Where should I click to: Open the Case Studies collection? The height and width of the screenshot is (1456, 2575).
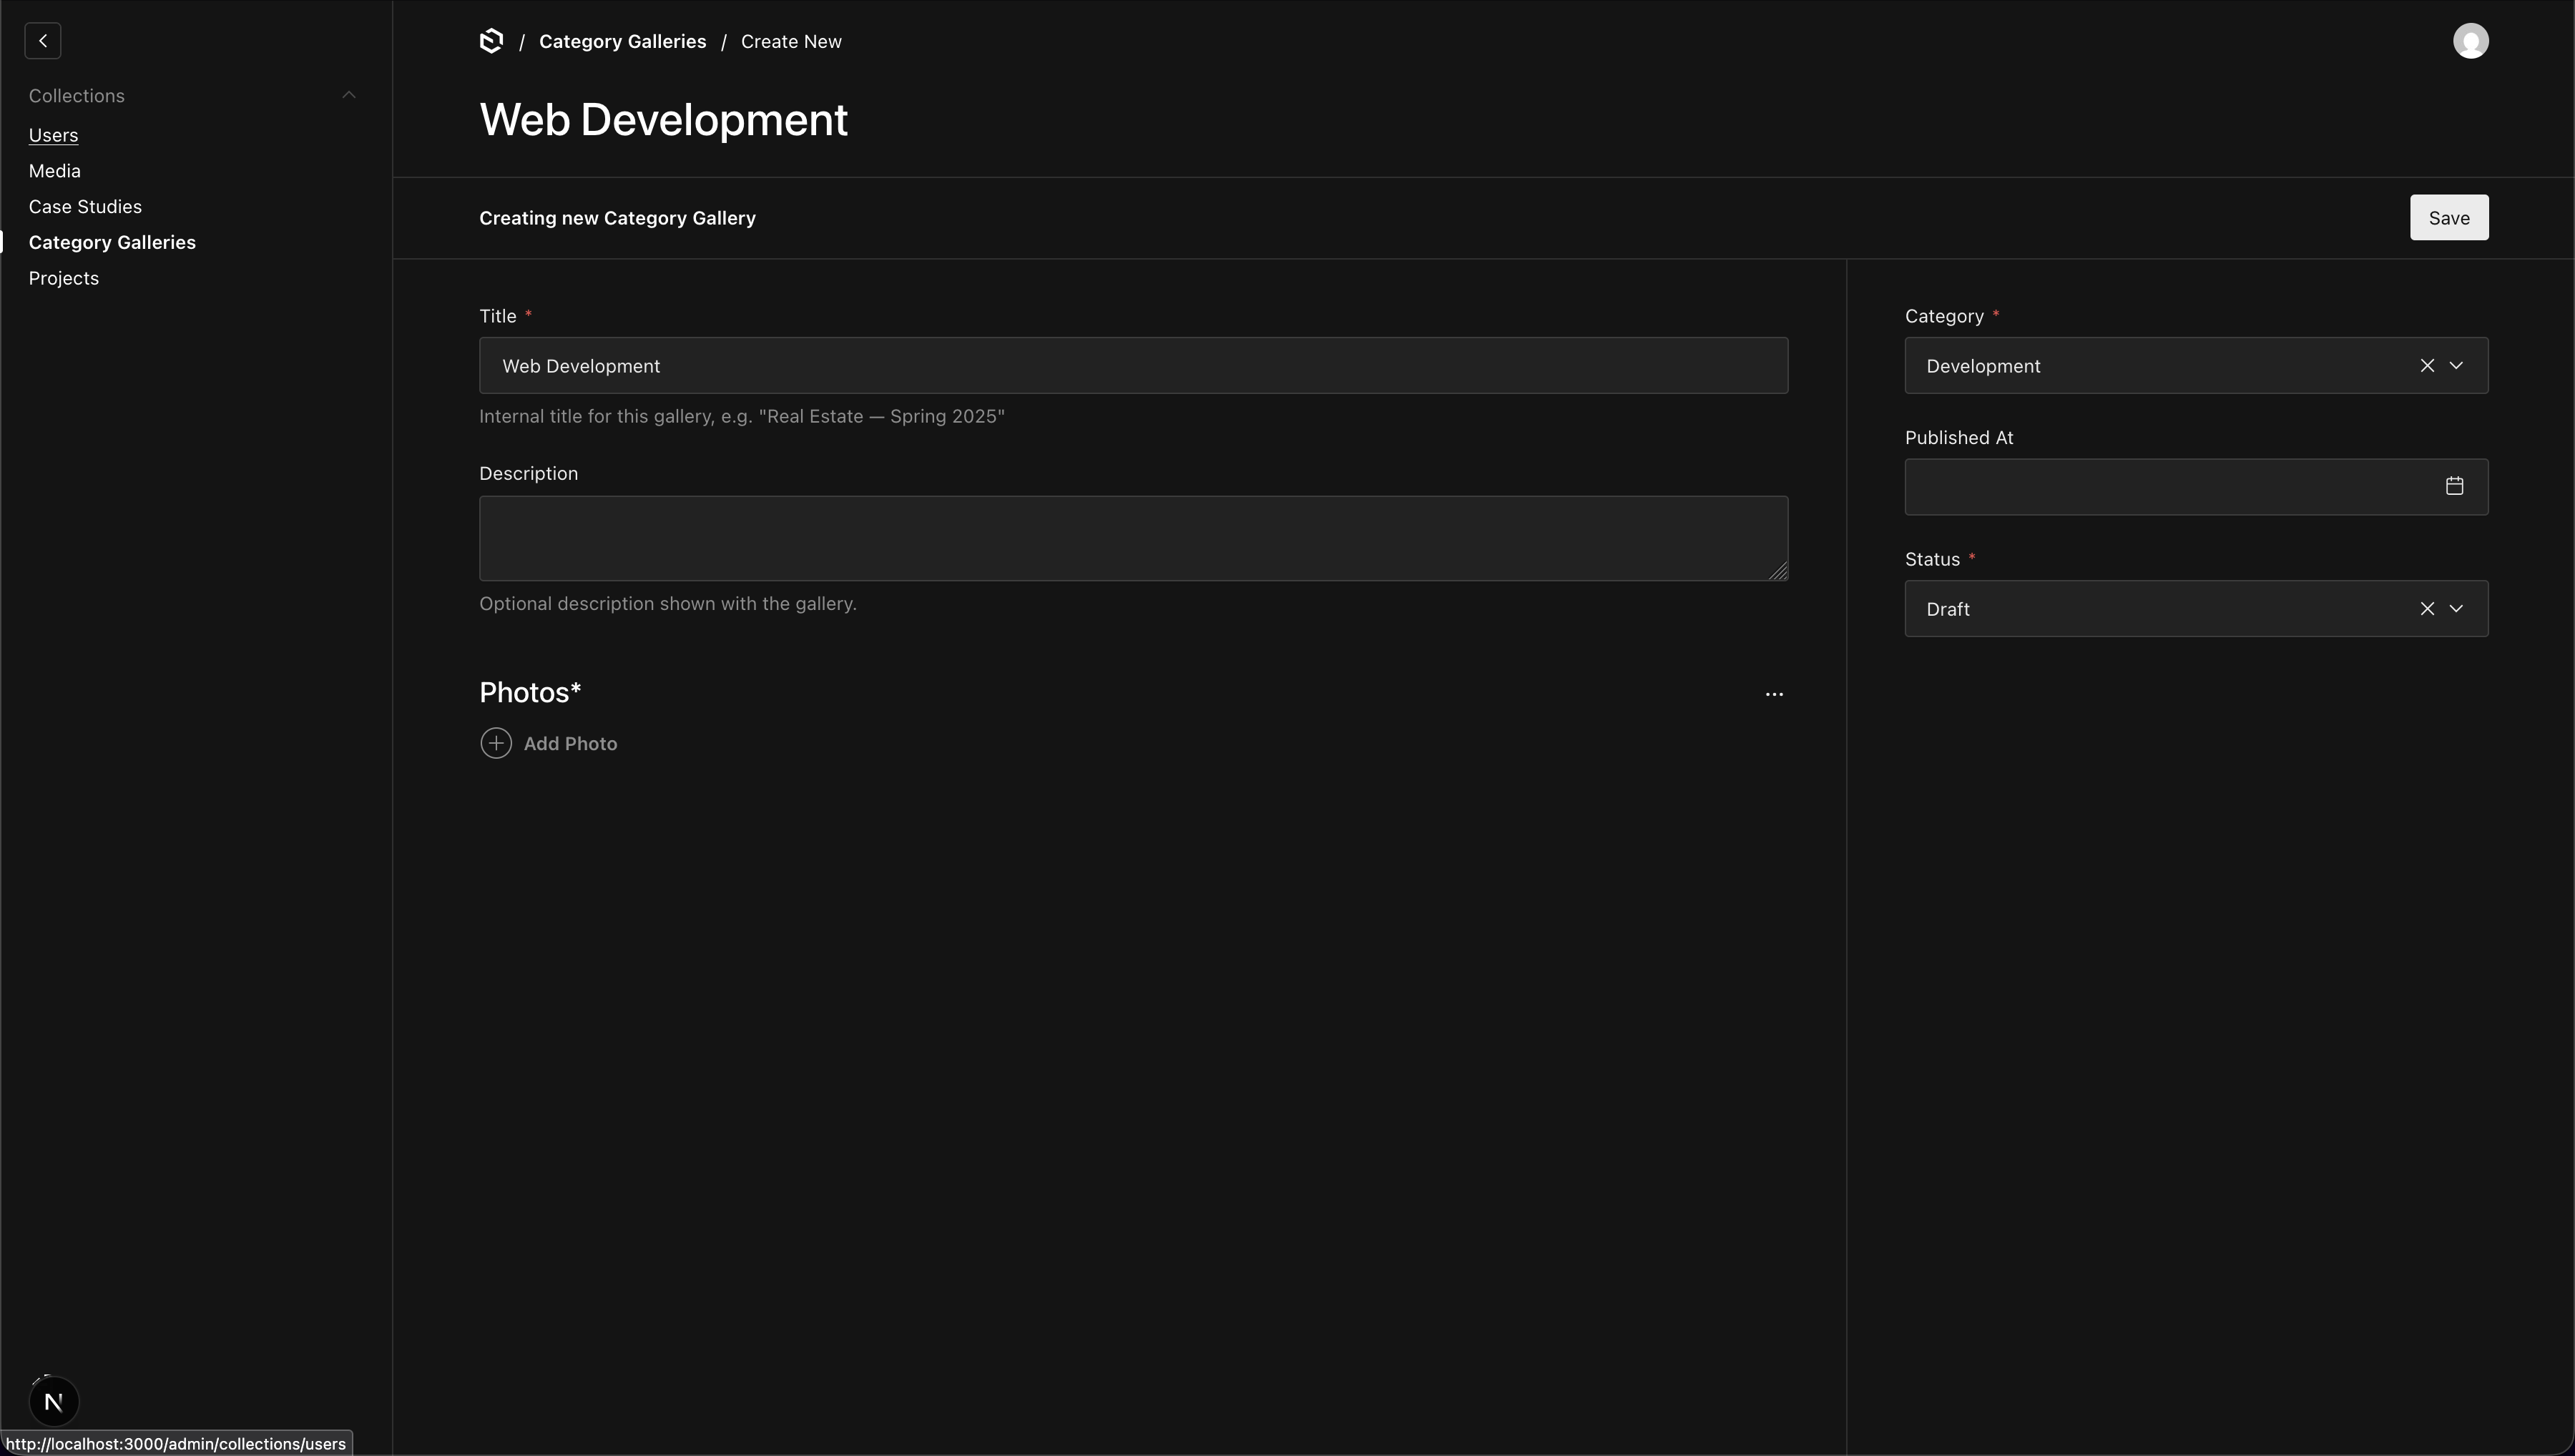click(x=85, y=206)
